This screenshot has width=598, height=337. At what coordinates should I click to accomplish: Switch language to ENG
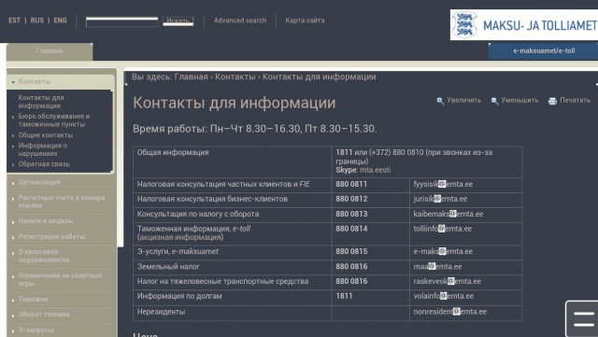coord(60,21)
